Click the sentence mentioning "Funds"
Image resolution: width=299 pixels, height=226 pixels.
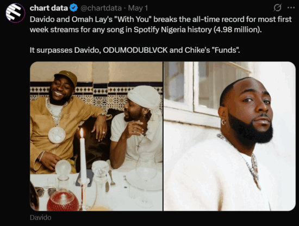coord(135,50)
